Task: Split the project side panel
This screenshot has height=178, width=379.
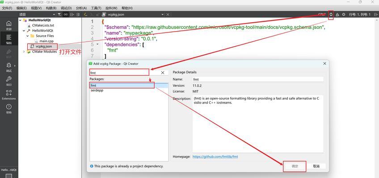Action: click(72, 14)
